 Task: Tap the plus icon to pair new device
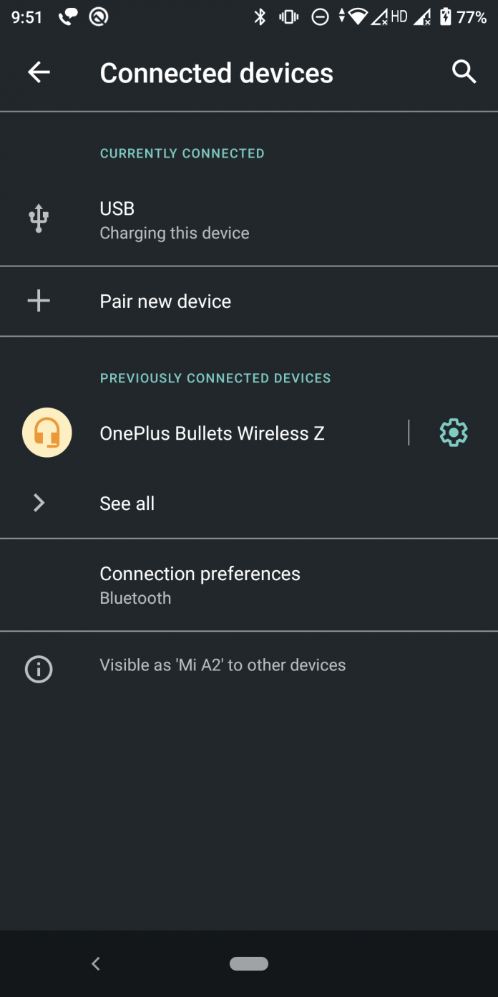[38, 301]
